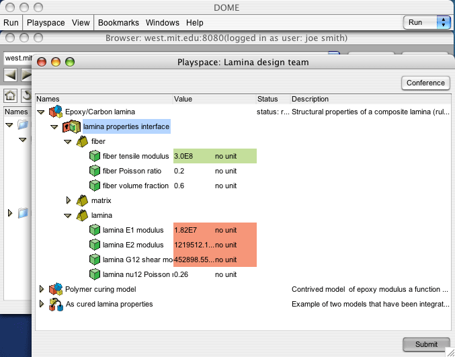Click the fiber context icon

pyautogui.click(x=82, y=141)
